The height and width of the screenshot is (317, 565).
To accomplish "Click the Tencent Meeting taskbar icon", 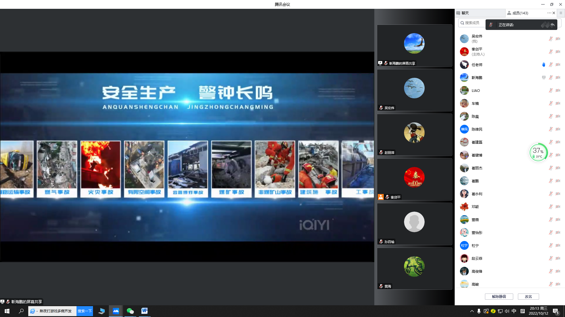I will click(x=116, y=311).
